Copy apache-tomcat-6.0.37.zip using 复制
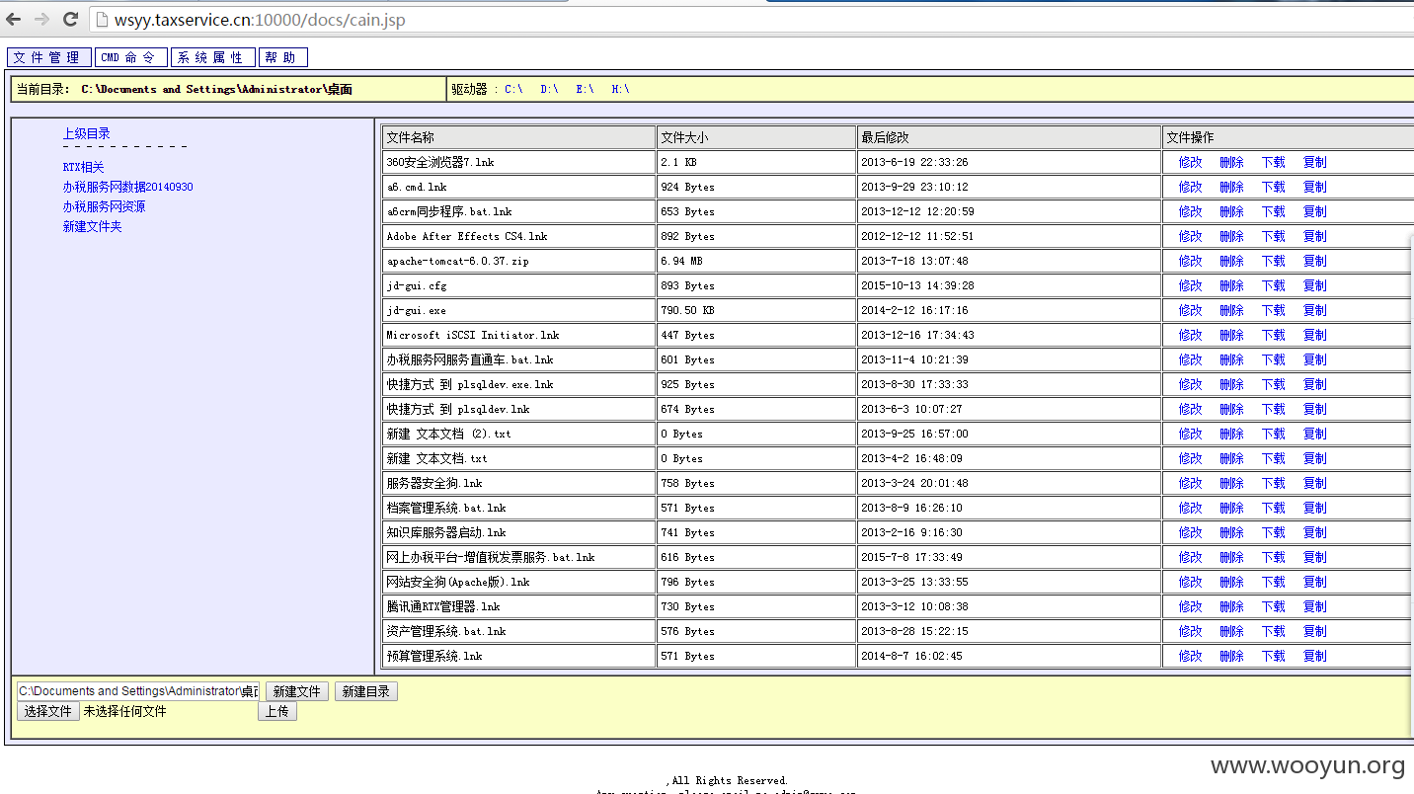 coord(1314,261)
